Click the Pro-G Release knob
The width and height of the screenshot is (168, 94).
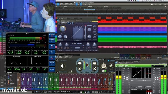[x=89, y=37]
